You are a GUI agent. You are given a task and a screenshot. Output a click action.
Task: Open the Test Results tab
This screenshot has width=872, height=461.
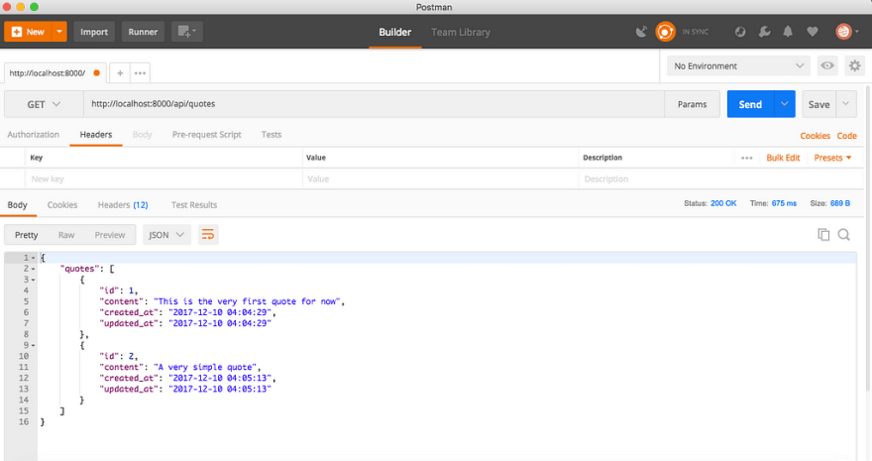coord(194,204)
